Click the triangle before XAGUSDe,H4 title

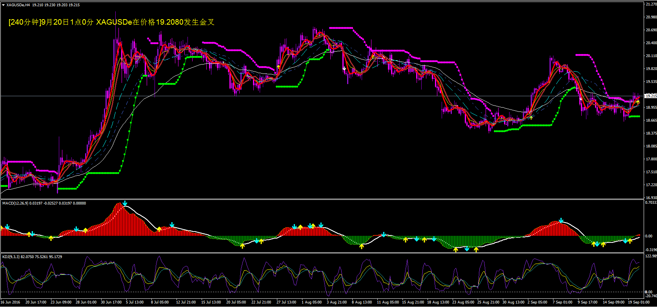pos(3,5)
